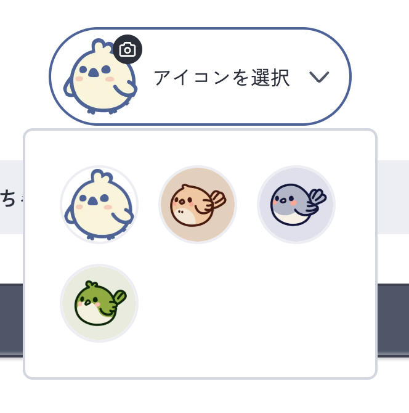Screen dimensions: 409x413
Task: Choose bird icon with pale green background
Action: [99, 303]
